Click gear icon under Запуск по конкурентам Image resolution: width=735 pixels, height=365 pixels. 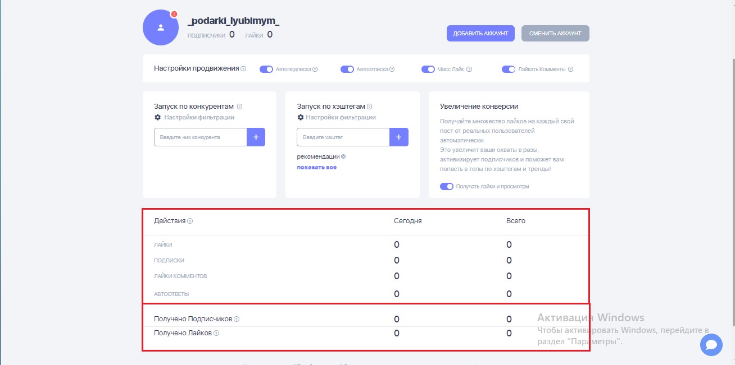point(157,118)
